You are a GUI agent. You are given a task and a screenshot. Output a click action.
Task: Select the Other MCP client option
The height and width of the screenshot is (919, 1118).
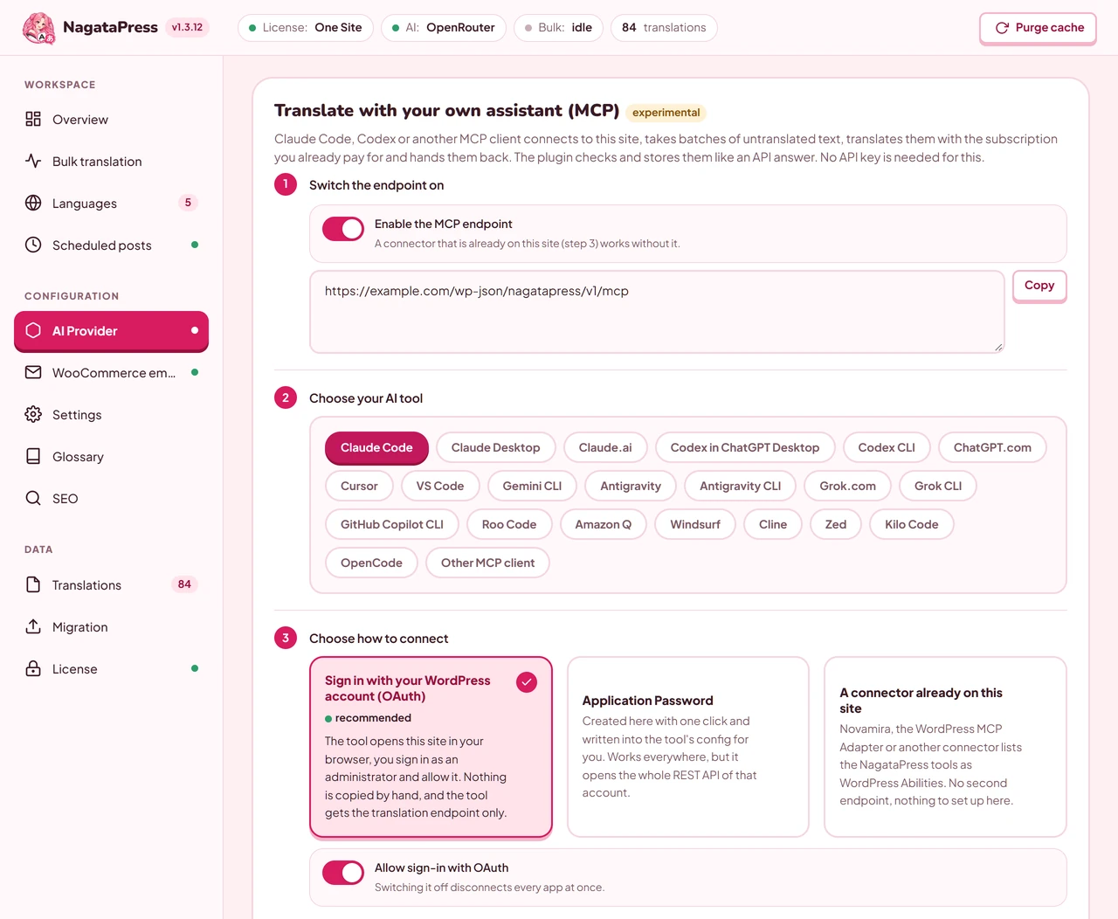point(487,563)
